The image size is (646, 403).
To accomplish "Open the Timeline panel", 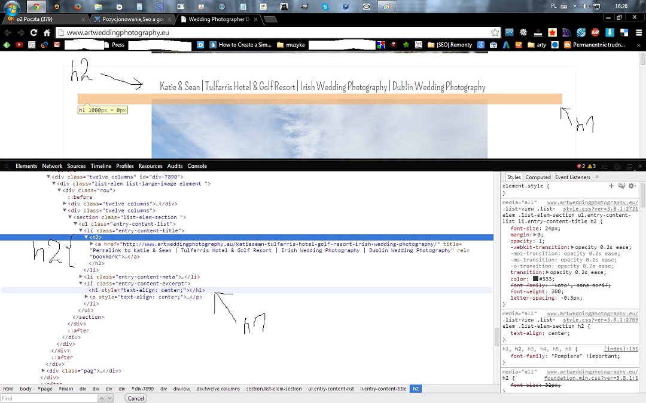I will click(x=101, y=166).
